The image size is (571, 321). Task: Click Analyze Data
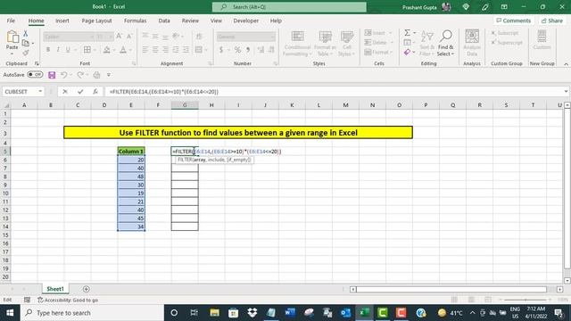472,44
